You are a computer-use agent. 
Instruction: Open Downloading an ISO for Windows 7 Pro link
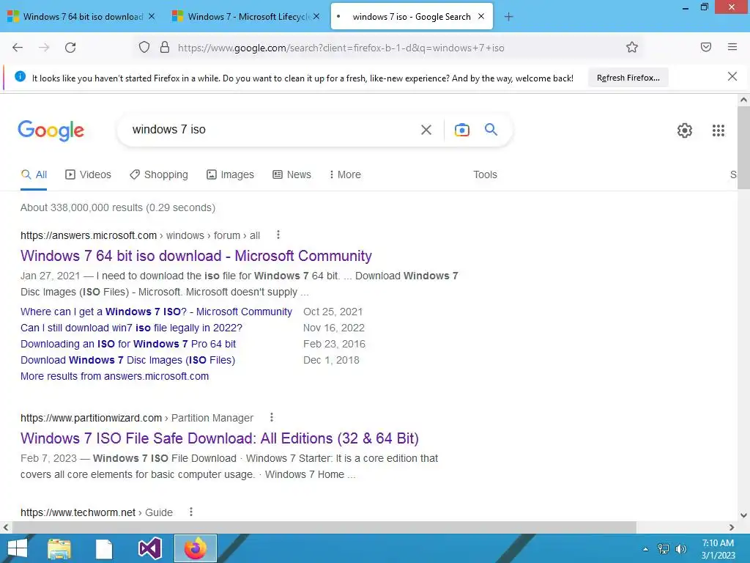coord(128,344)
